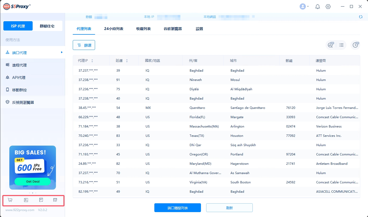Click the 端口轉發列表 button

[178, 208]
